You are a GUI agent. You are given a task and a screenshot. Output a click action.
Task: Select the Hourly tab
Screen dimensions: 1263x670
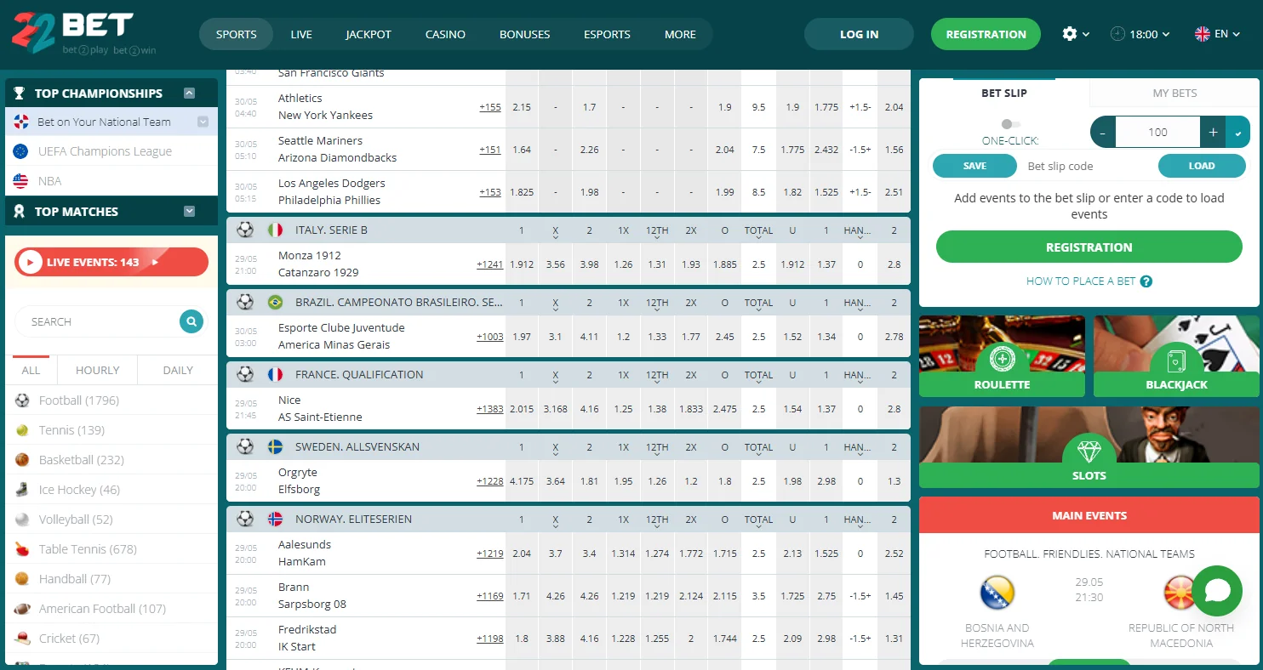(x=97, y=370)
